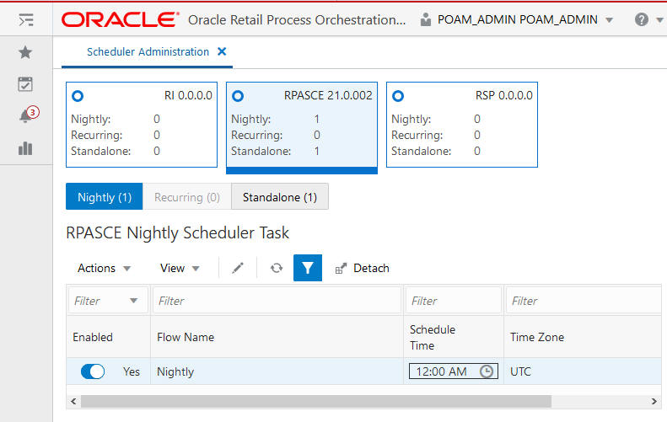
Task: Open the View menu
Action: pyautogui.click(x=180, y=268)
